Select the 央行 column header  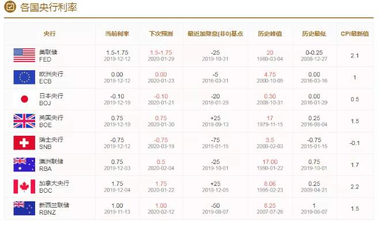[x=50, y=34]
